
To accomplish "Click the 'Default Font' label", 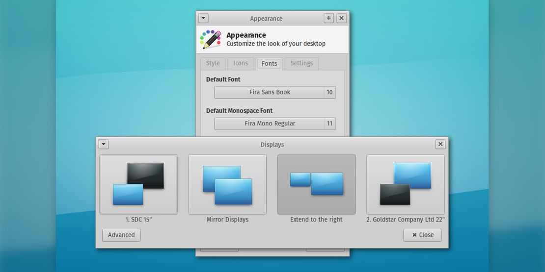I will pyautogui.click(x=223, y=79).
